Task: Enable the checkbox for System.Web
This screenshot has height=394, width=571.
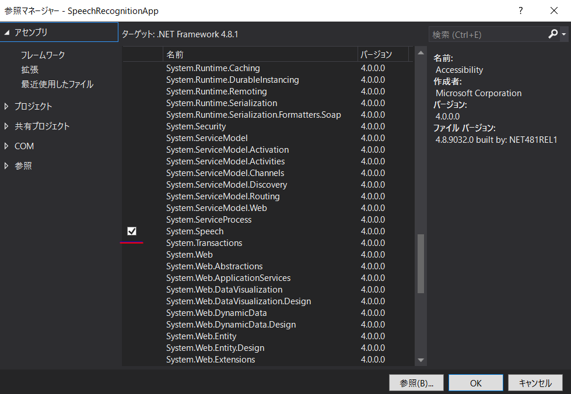Action: (131, 254)
